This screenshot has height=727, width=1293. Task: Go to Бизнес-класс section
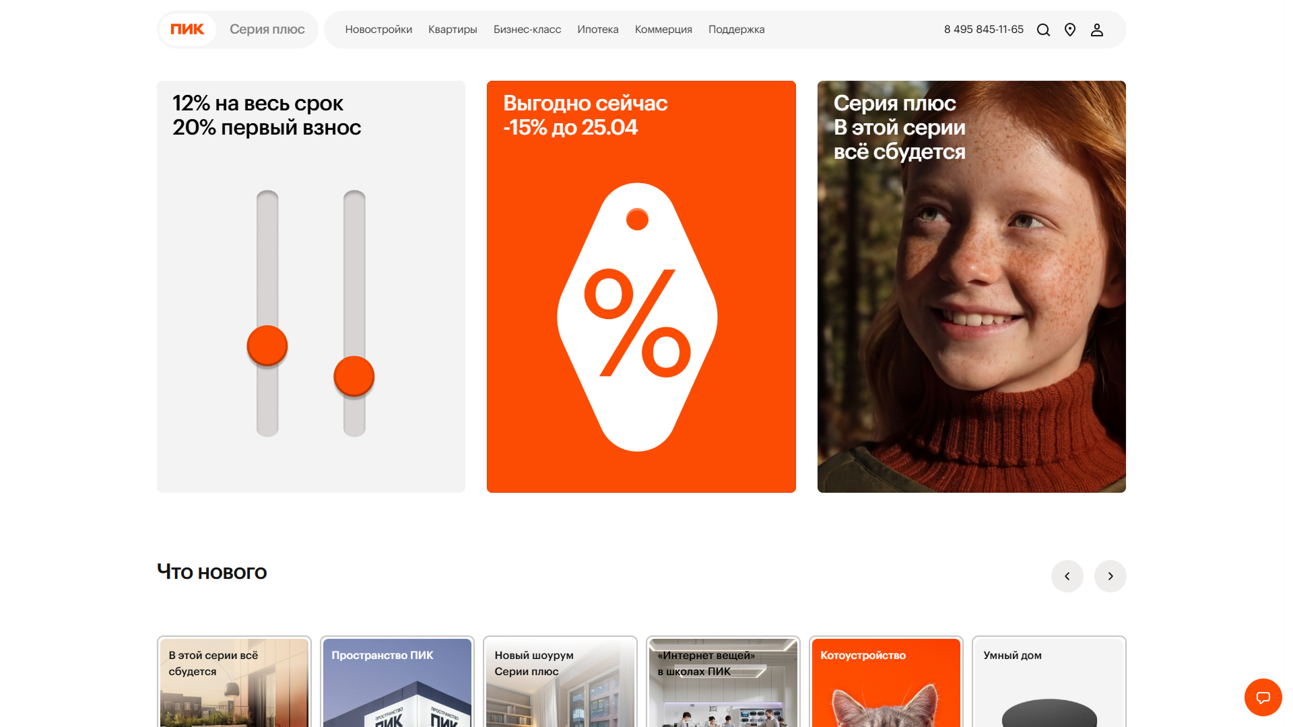coord(527,30)
